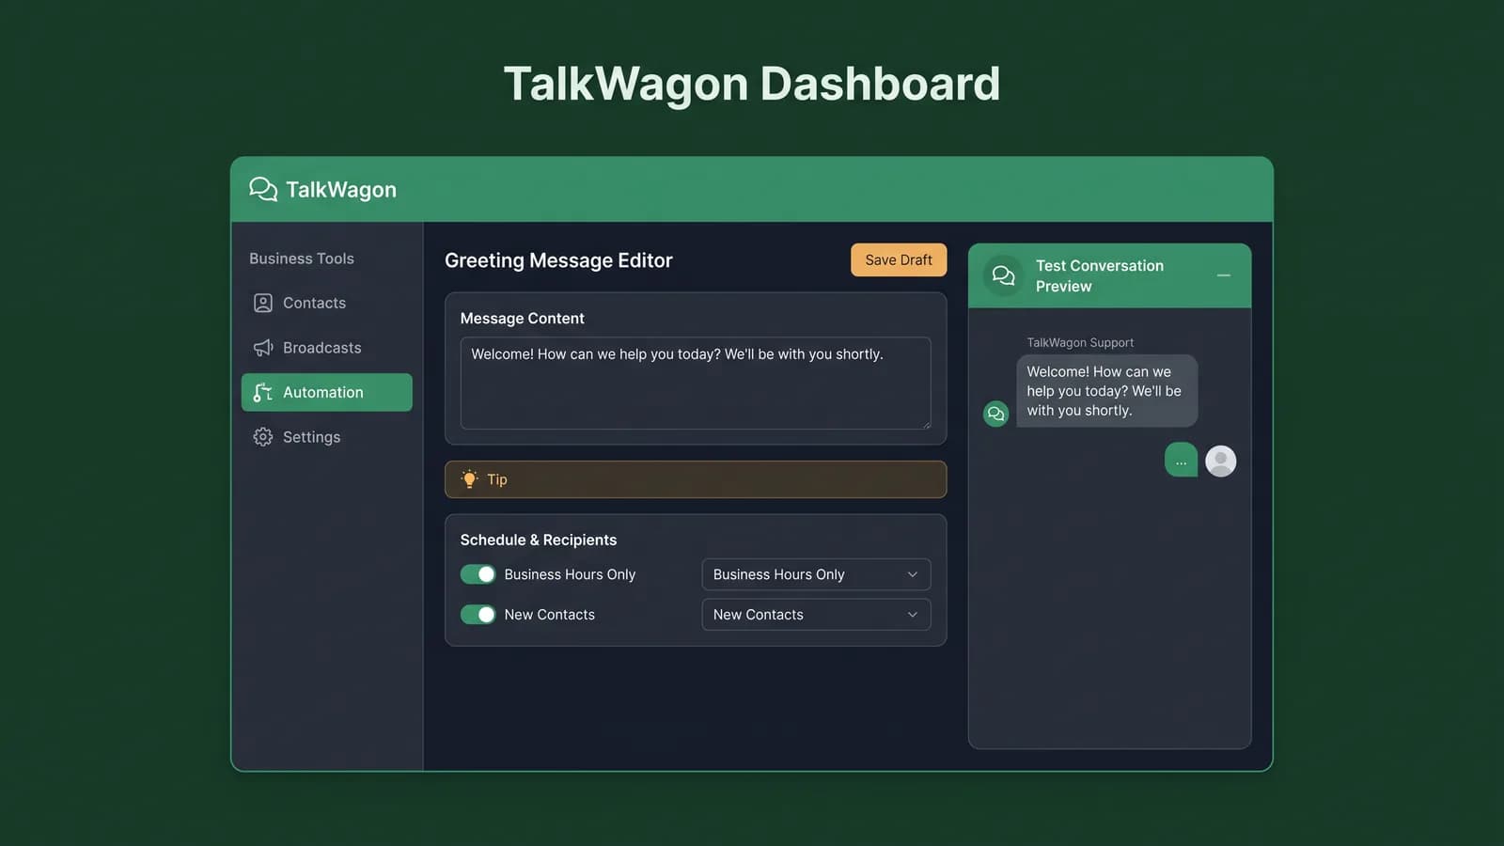Toggle the New Contacts switch
The height and width of the screenshot is (846, 1504).
[x=478, y=615]
